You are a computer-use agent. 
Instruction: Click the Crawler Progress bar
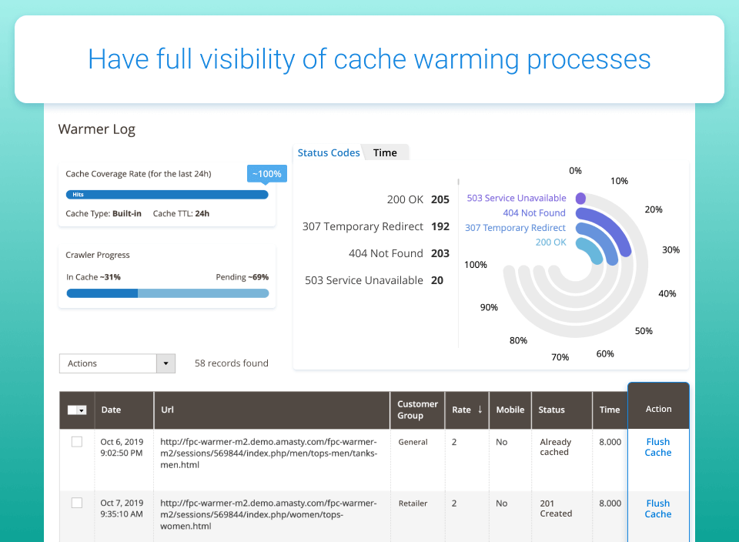coord(167,293)
